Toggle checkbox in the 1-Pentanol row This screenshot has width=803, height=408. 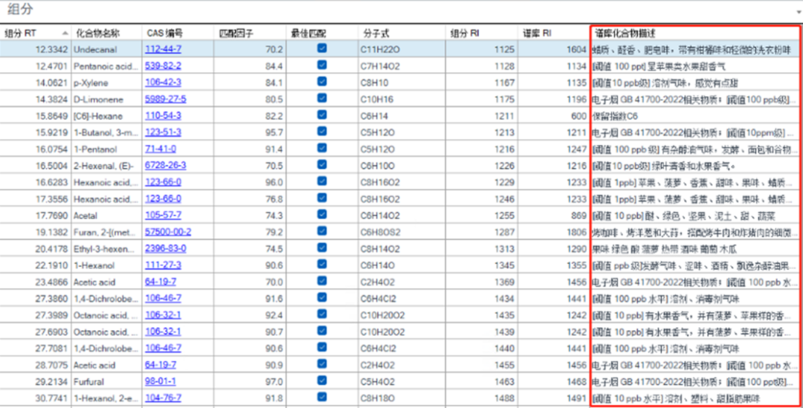(322, 148)
